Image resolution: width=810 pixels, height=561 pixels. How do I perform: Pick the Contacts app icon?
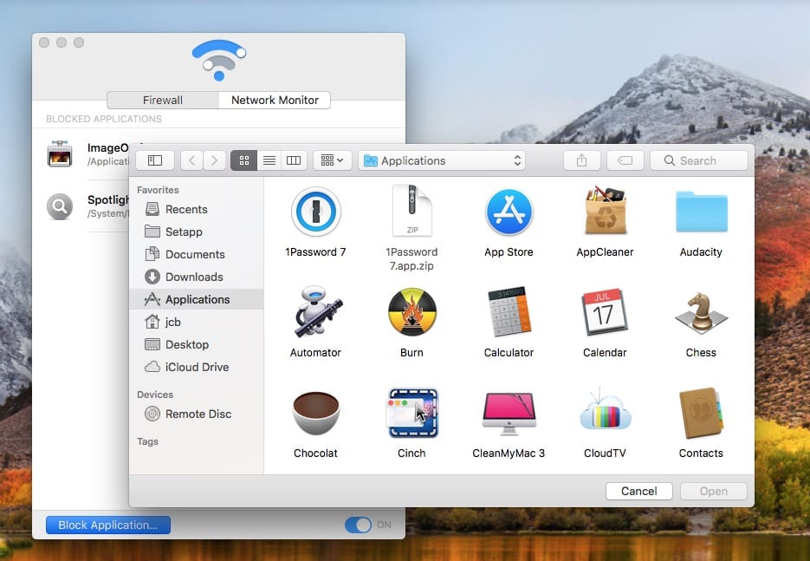pyautogui.click(x=701, y=413)
